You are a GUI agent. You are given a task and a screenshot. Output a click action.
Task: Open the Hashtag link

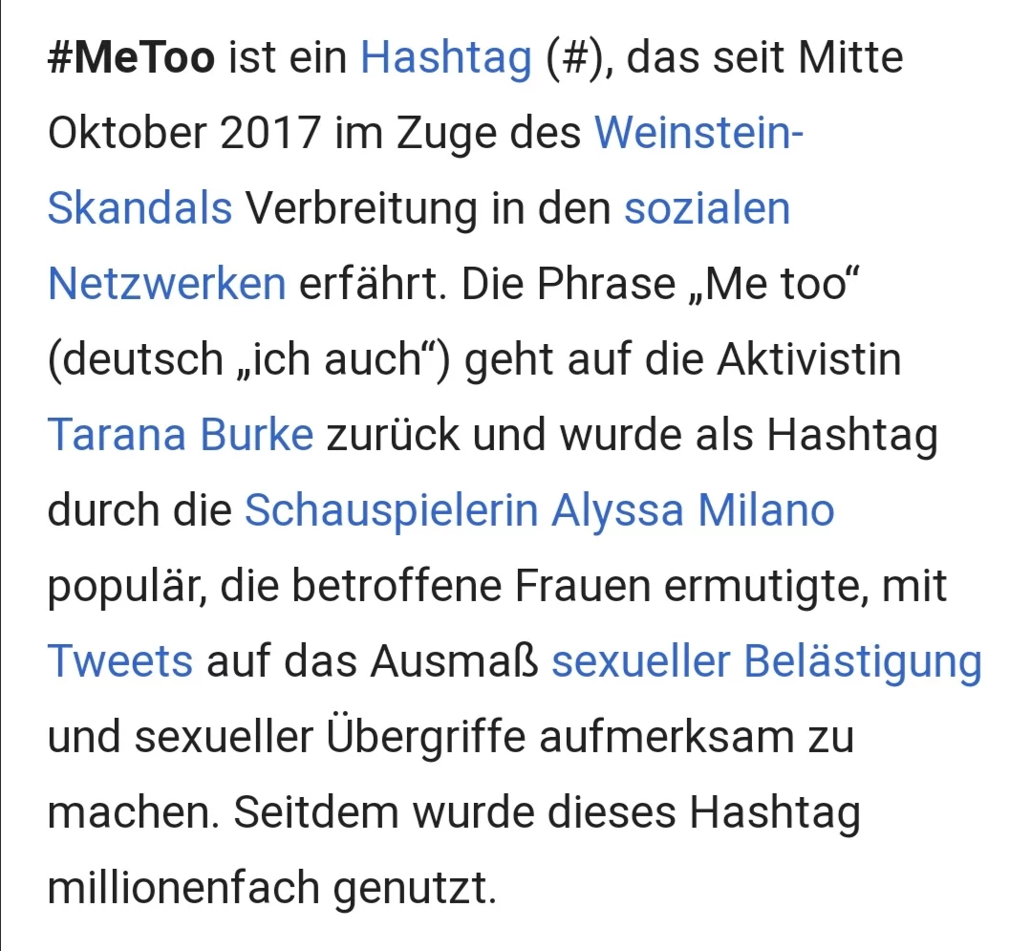(446, 58)
